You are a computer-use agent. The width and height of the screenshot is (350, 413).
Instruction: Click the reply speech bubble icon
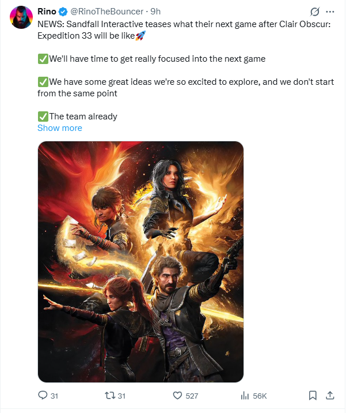click(43, 395)
